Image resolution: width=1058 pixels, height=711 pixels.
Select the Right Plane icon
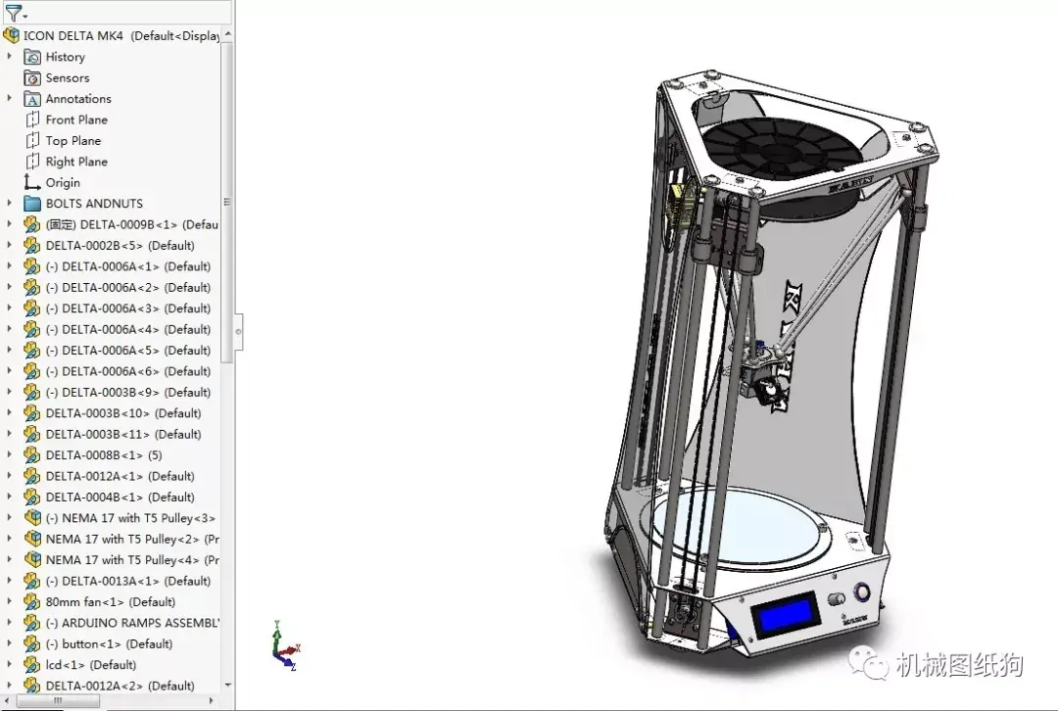tap(31, 162)
